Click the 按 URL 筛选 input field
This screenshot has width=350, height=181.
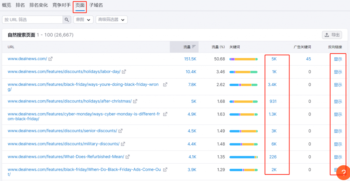(32, 19)
